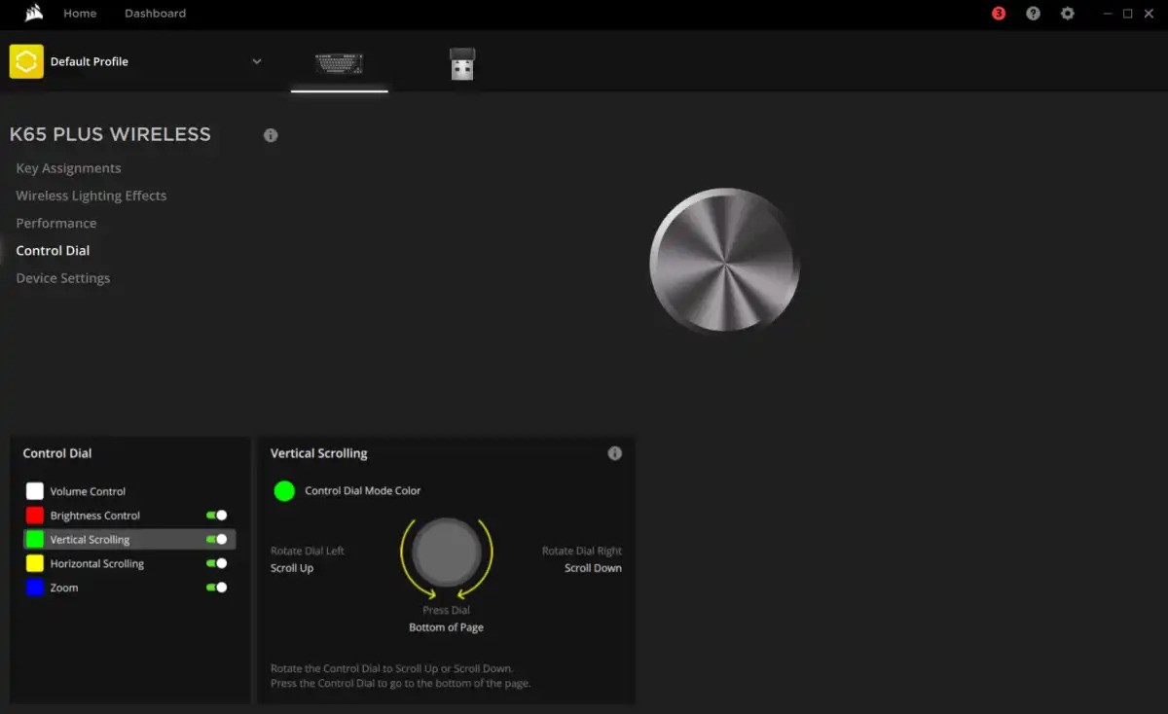The height and width of the screenshot is (714, 1168).
Task: Open the Dashboard tab
Action: (155, 14)
